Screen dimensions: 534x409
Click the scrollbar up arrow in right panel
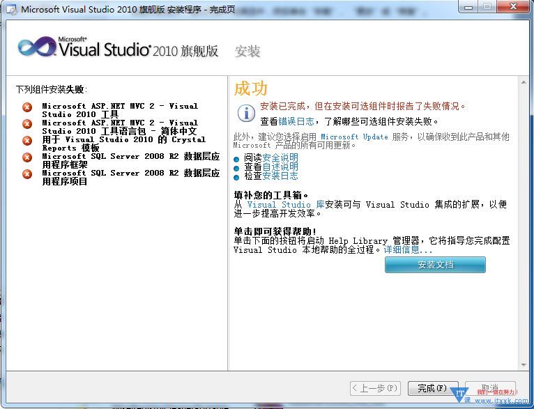click(524, 82)
